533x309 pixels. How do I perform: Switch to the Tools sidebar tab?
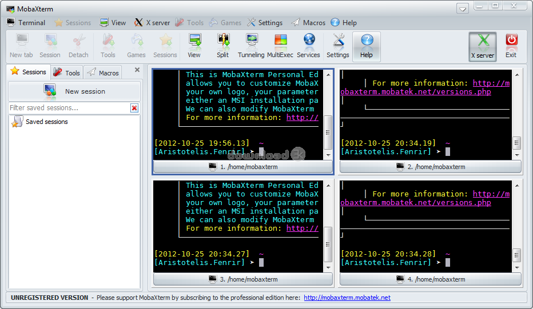67,73
